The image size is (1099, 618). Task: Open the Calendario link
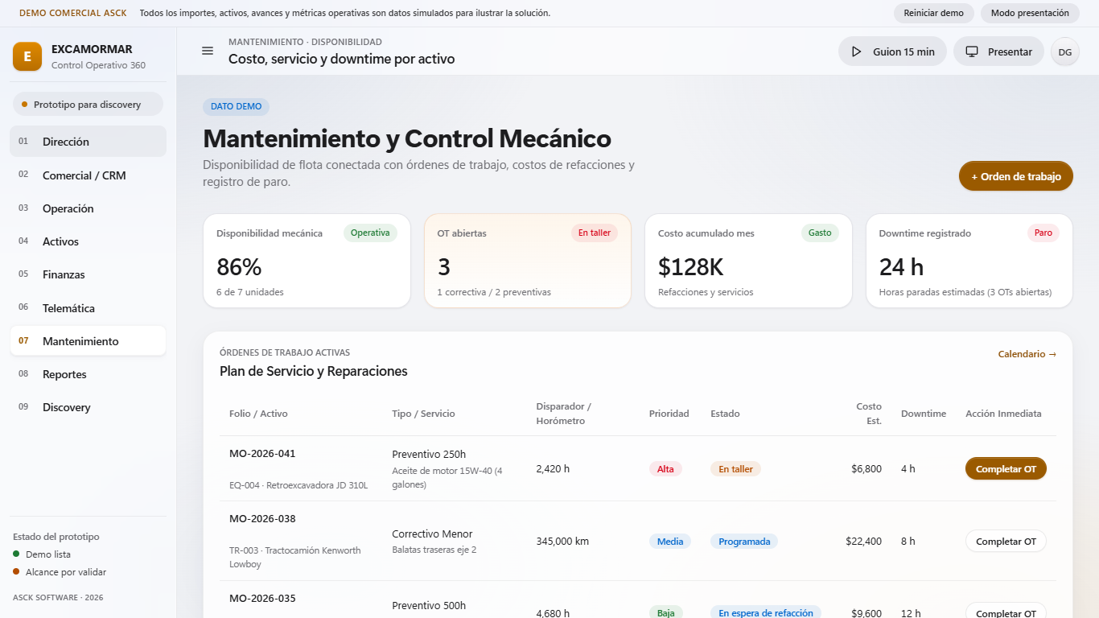click(1027, 354)
